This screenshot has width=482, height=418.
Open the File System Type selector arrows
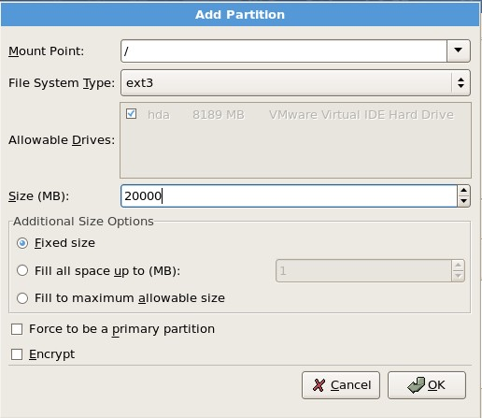coord(461,83)
